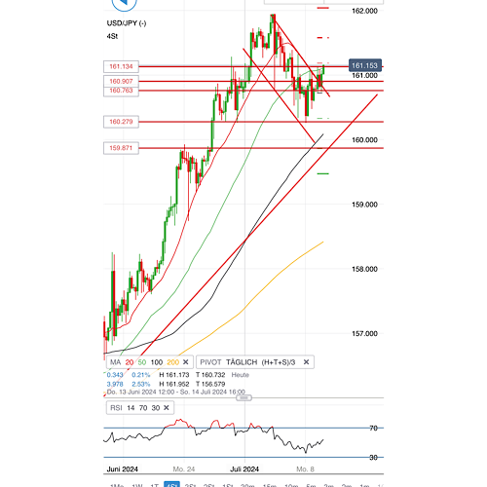Screen dimensions: 487x487
Task: Click the 159.000 price axis label
Action: coord(364,205)
